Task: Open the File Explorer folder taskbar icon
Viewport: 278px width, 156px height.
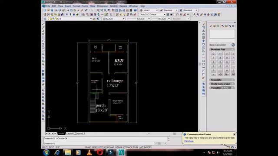Action: click(68, 153)
